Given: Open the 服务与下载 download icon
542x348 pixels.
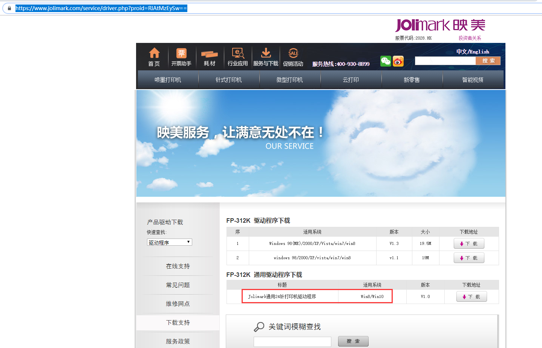Looking at the screenshot, I should click(x=266, y=57).
